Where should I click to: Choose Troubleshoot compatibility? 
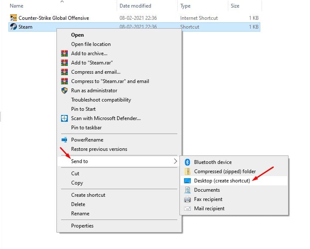[x=101, y=100]
